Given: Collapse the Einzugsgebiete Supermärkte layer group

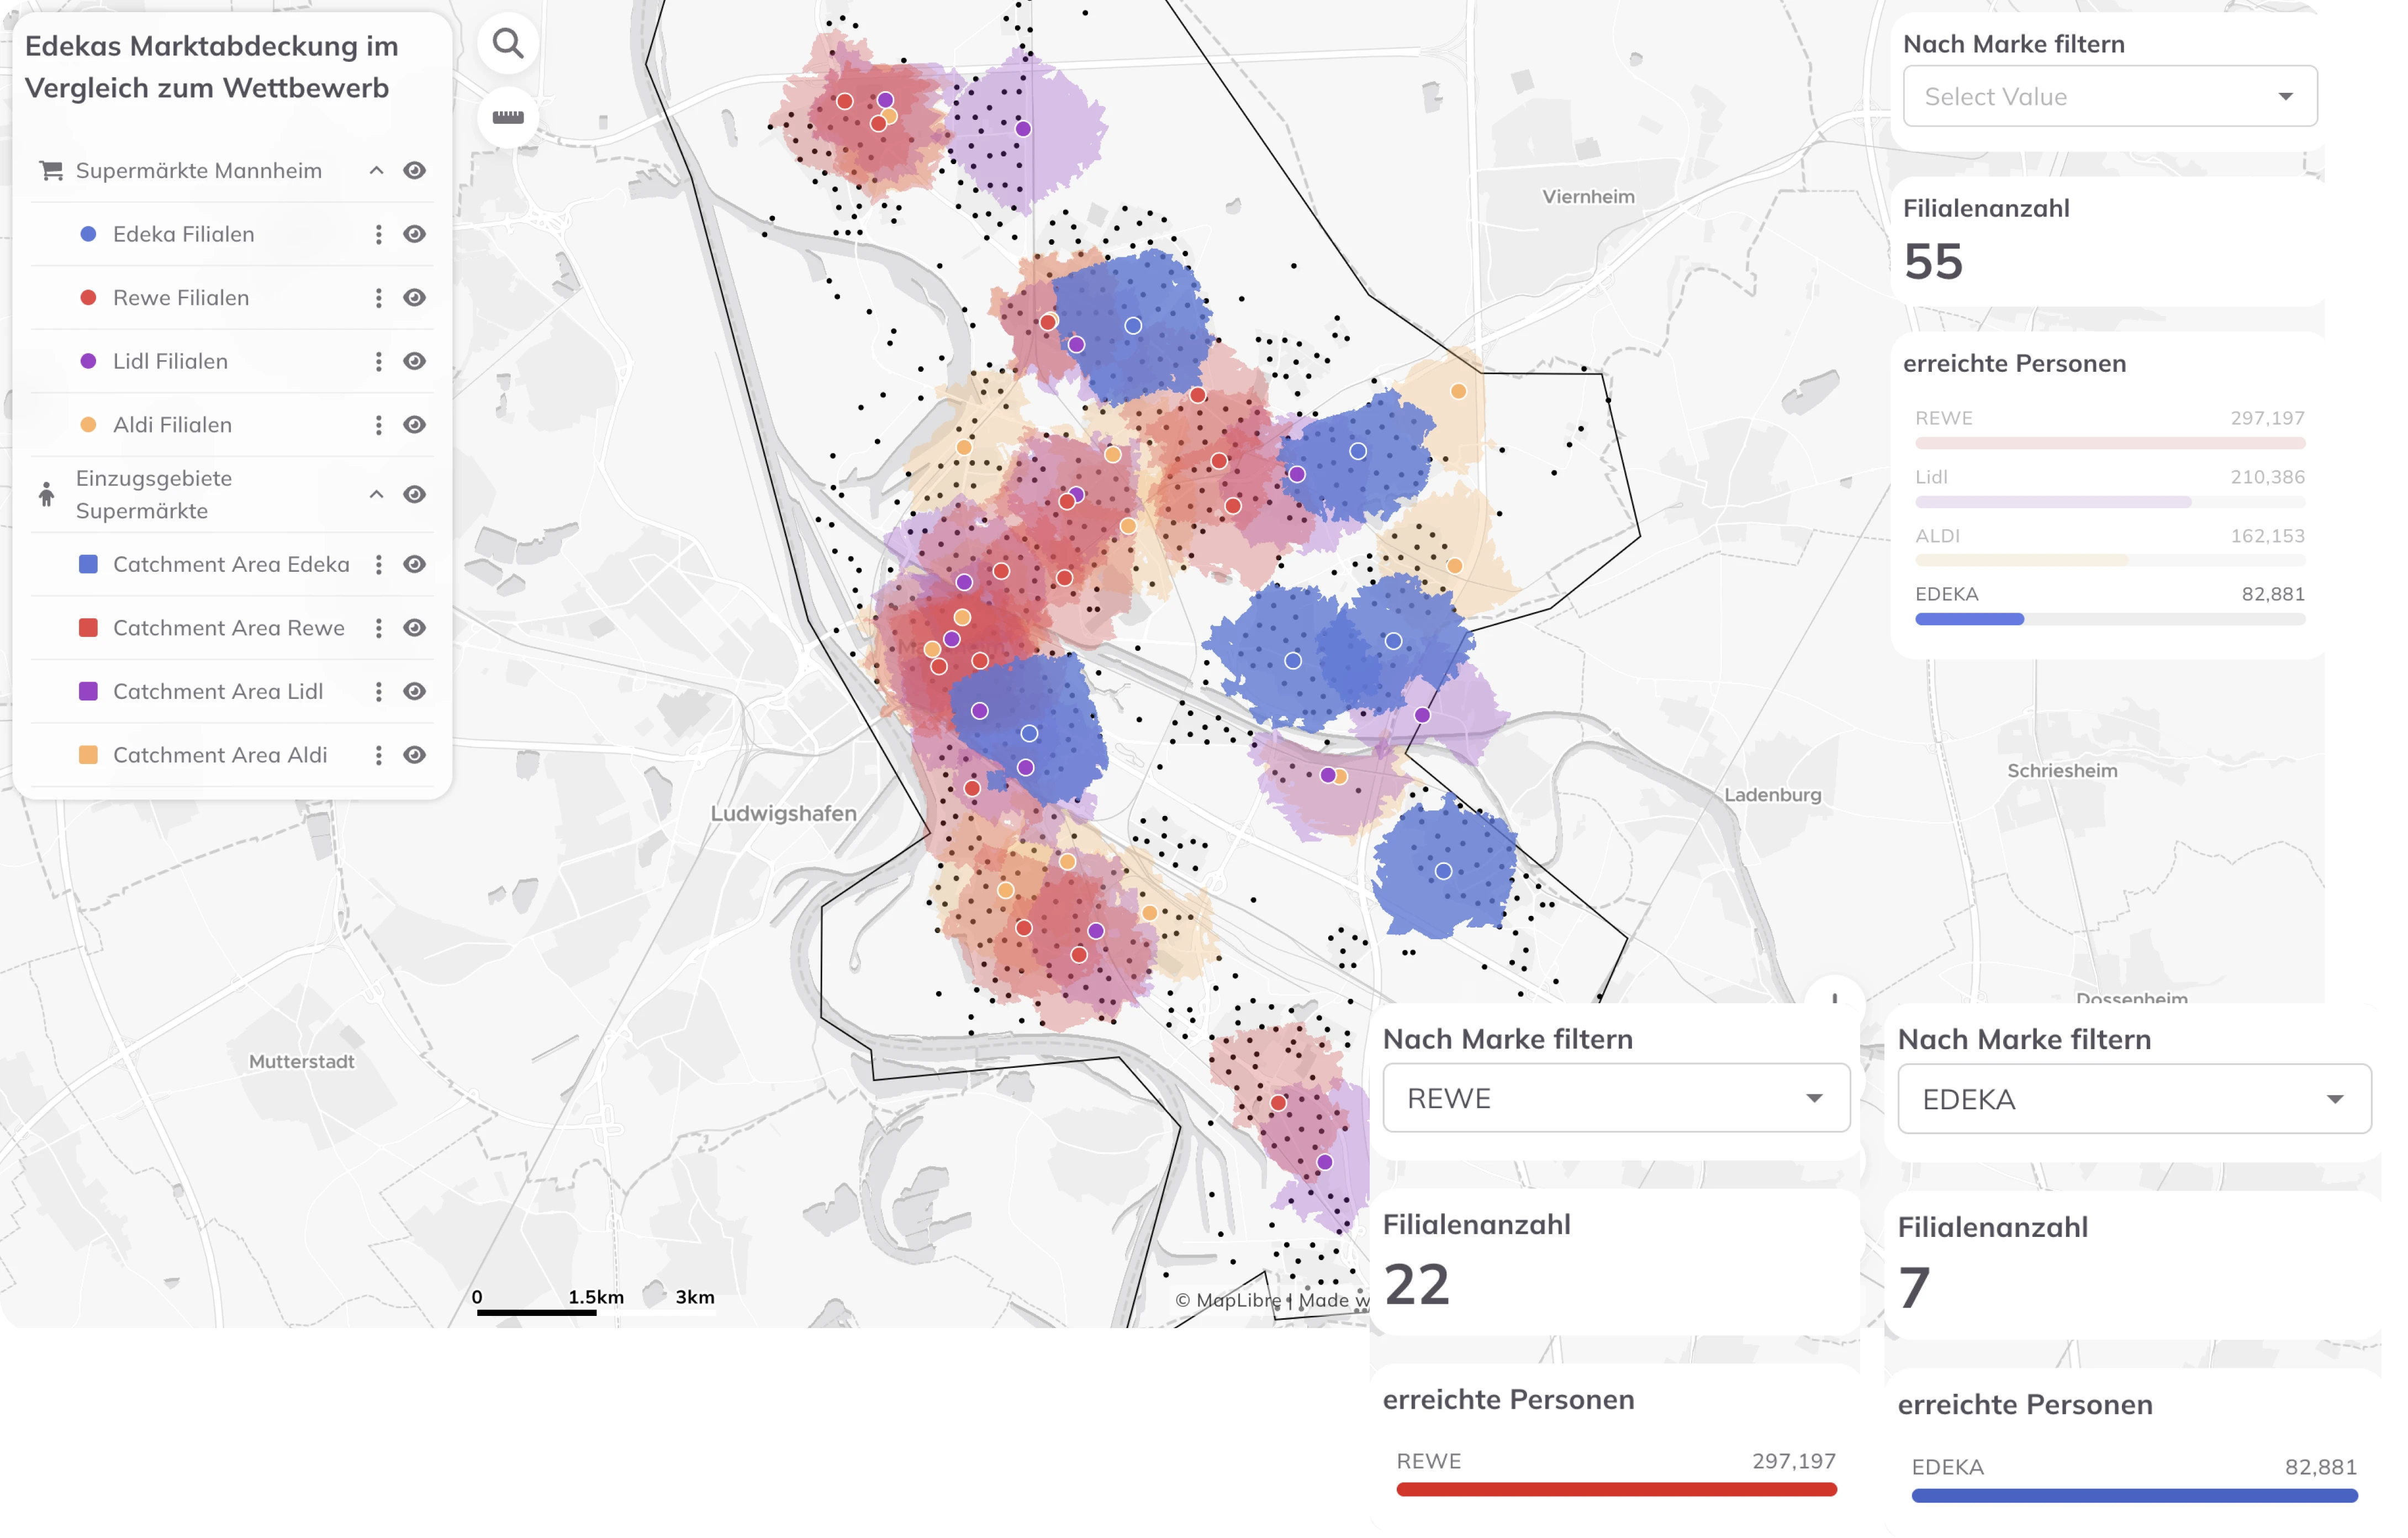Looking at the screenshot, I should coord(377,494).
